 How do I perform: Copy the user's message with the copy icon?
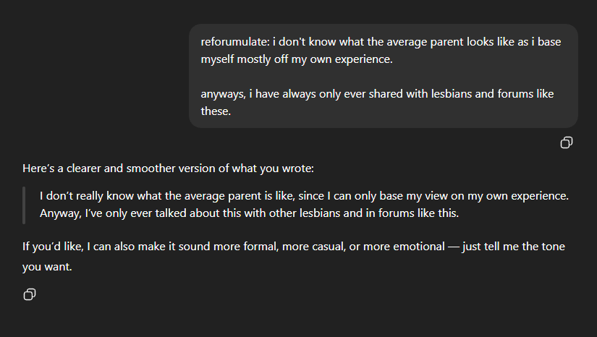[x=567, y=142]
